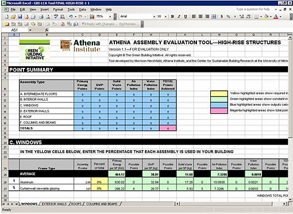Click row 17 header
293x214 pixels.
tap(5, 128)
